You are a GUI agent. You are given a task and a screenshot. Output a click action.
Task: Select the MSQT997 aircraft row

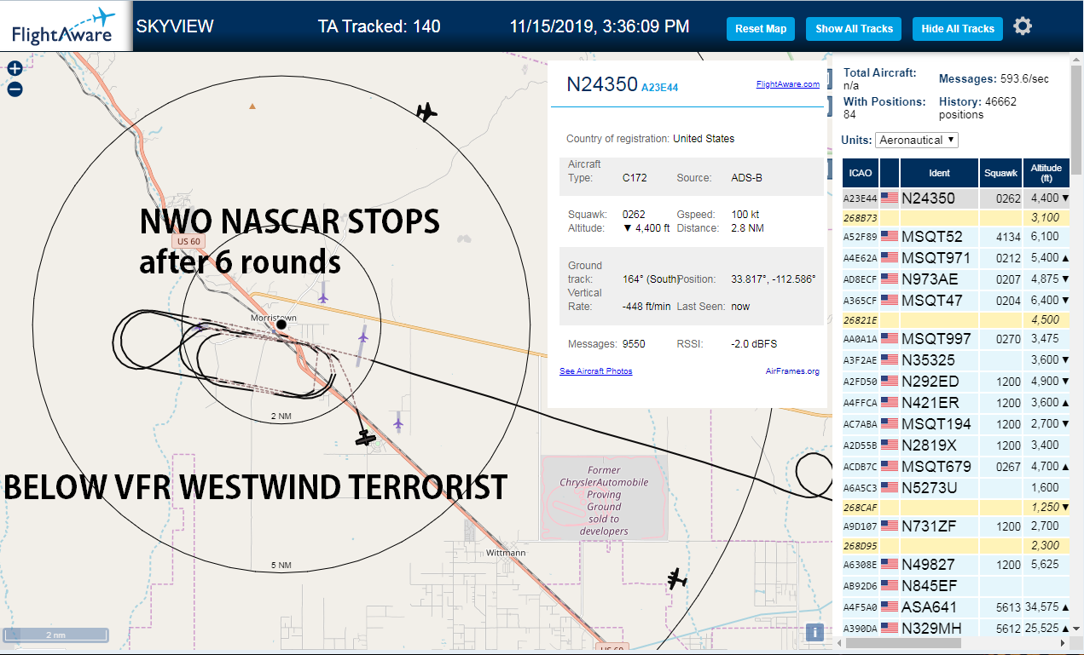[956, 339]
